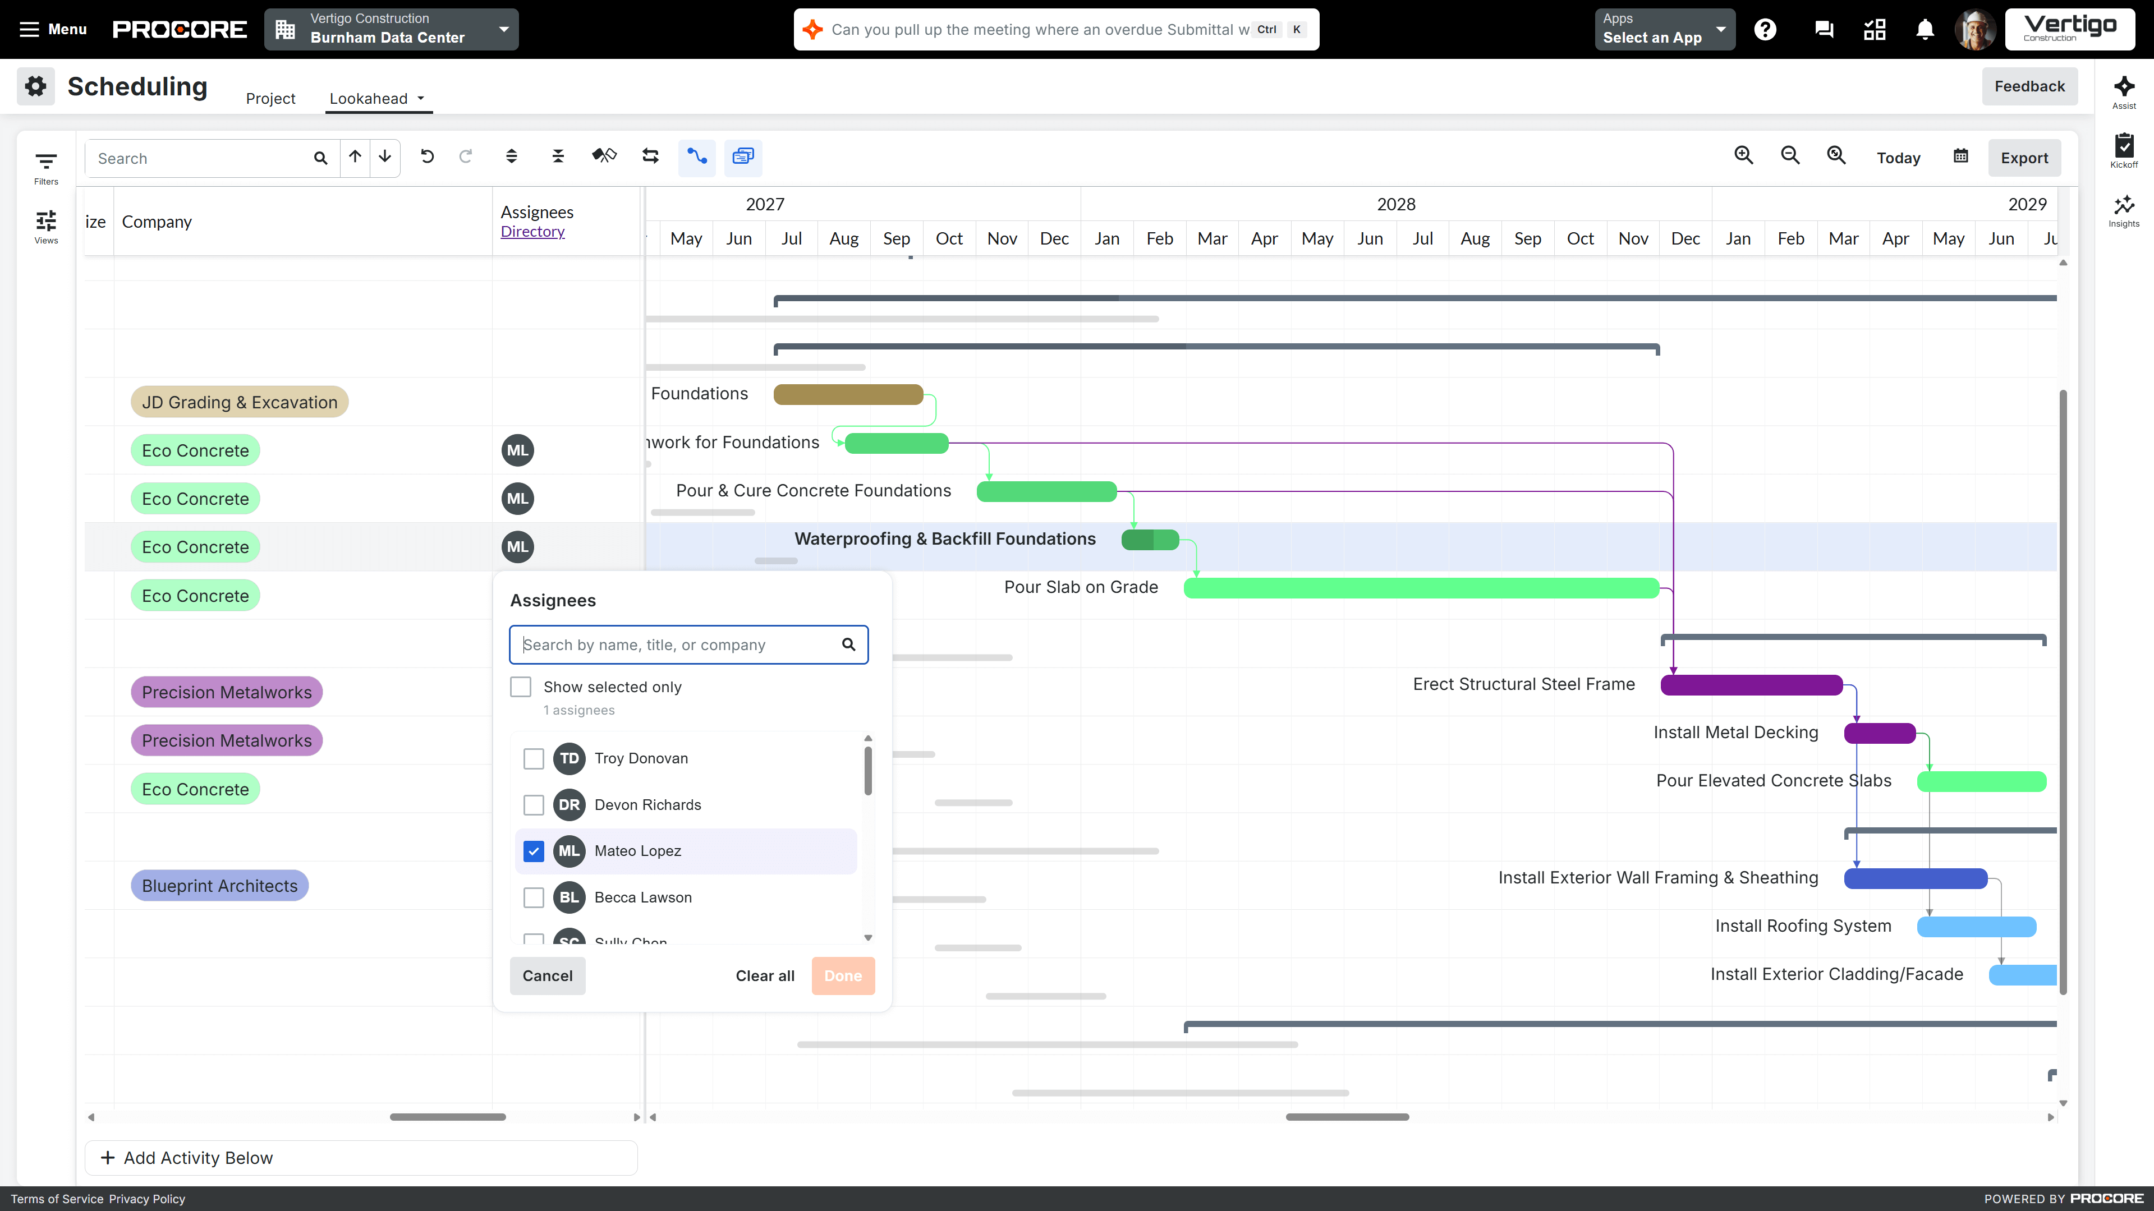Open the Views panel
This screenshot has width=2154, height=1211.
(x=45, y=225)
